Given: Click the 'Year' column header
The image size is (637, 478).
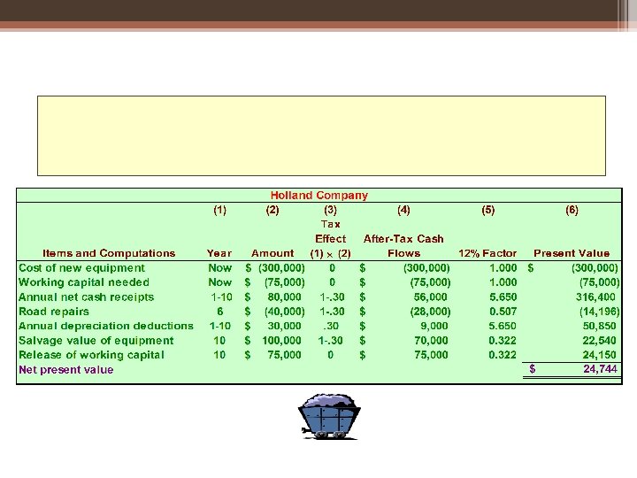Looking at the screenshot, I should [219, 253].
